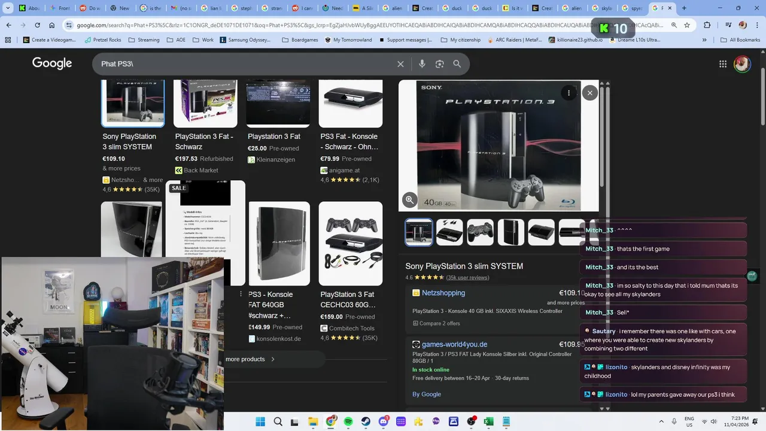
Task: Open Excel from the taskbar
Action: click(488, 421)
